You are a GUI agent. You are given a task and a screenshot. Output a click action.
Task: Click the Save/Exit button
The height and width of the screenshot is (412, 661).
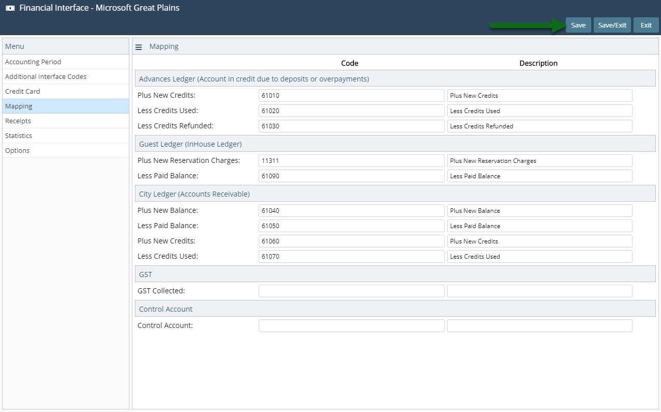coord(612,25)
